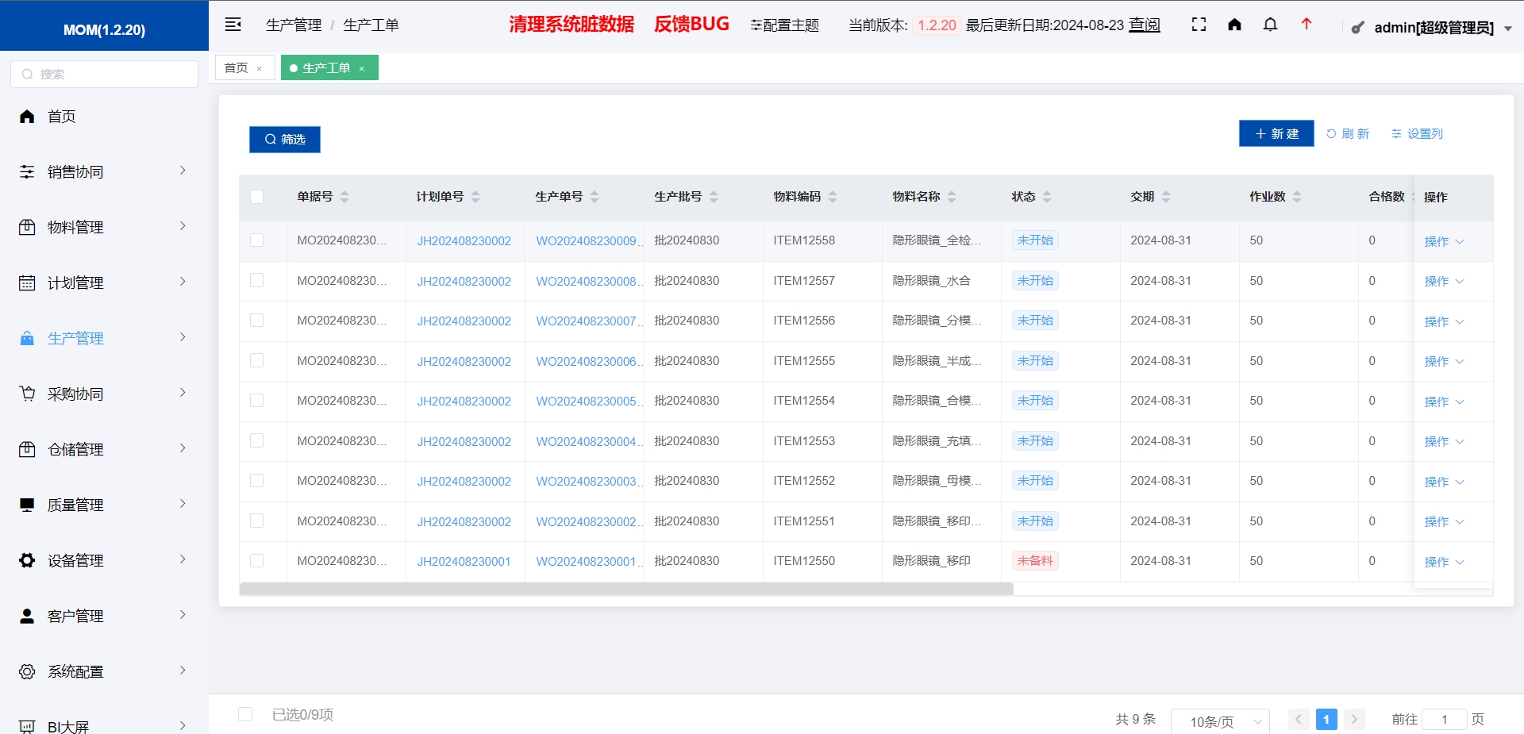This screenshot has height=734, width=1524.
Task: Check the row with ITEM12553
Action: click(256, 440)
